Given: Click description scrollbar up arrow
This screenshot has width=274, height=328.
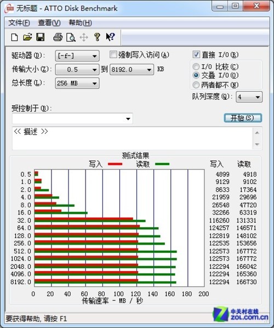Looking at the screenshot, I should [x=257, y=133].
